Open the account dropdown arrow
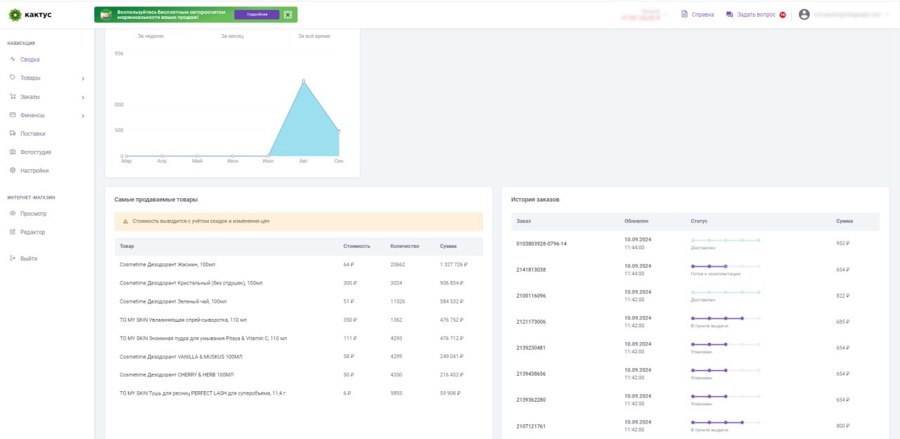900x439 pixels. (889, 14)
